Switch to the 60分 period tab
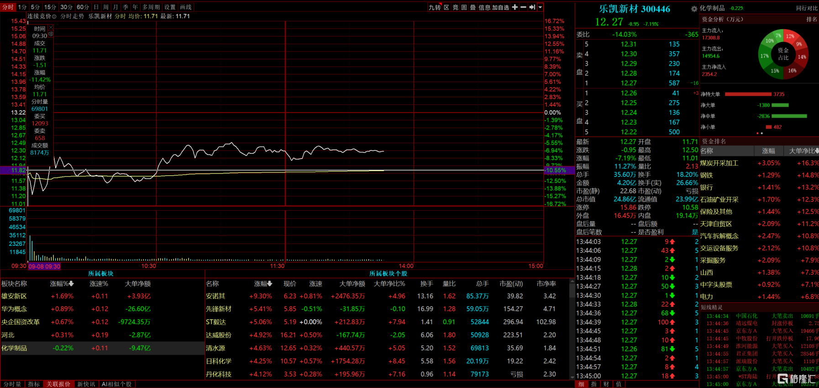The width and height of the screenshot is (819, 388). 83,7
